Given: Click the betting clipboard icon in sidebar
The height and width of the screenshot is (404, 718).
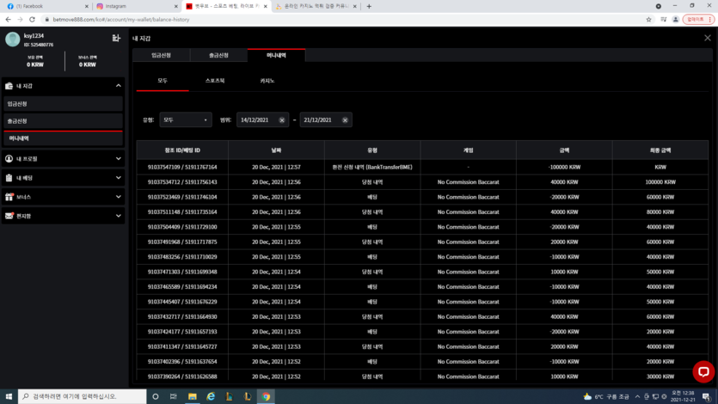Looking at the screenshot, I should point(9,178).
